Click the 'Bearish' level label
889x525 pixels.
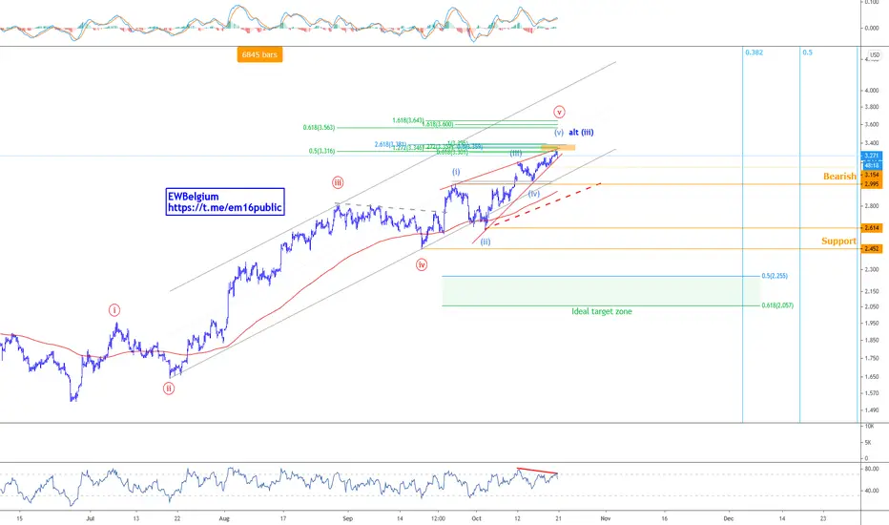(x=839, y=177)
